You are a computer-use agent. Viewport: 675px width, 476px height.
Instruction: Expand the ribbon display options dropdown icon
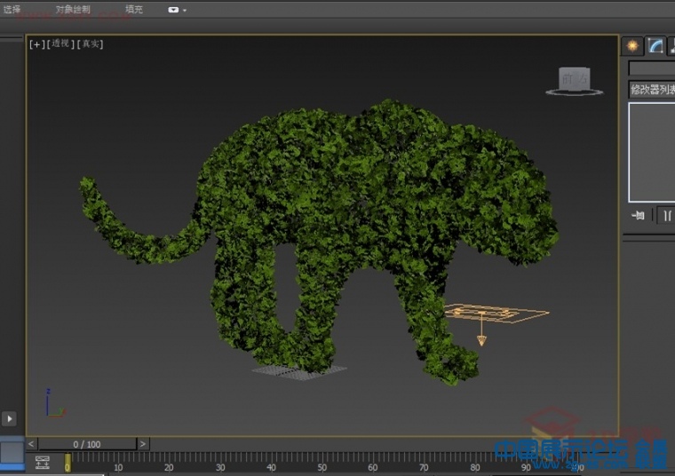tap(177, 10)
